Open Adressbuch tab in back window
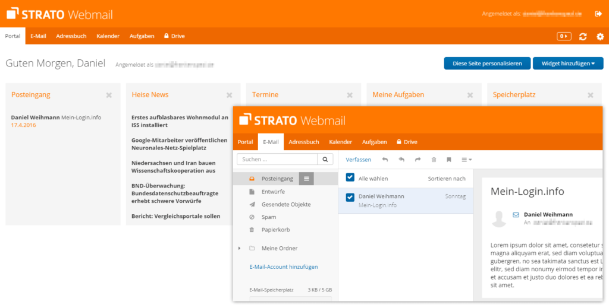The width and height of the screenshot is (609, 308). point(71,36)
